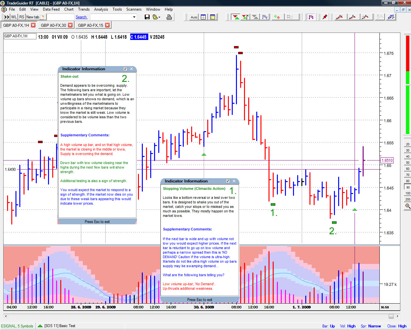Click the RS toolbar button
Image resolution: width=411 pixels, height=330 pixels.
coord(22,17)
